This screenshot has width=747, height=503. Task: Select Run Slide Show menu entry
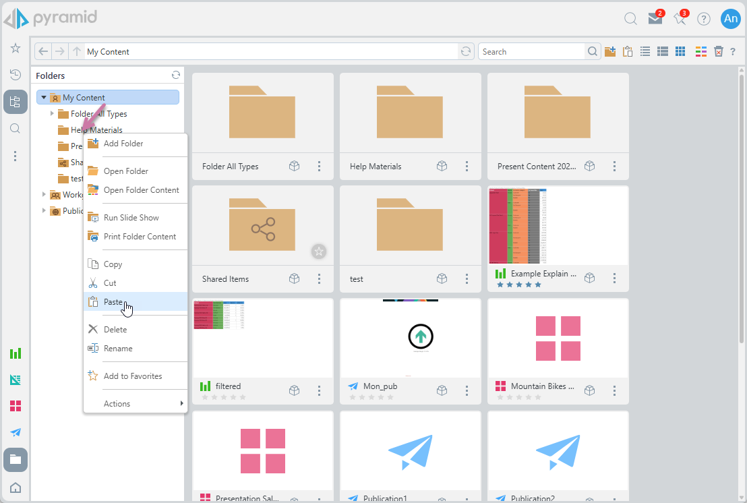pyautogui.click(x=131, y=218)
